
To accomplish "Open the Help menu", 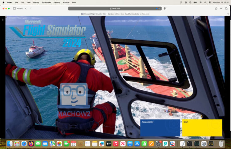I will [x=74, y=2].
